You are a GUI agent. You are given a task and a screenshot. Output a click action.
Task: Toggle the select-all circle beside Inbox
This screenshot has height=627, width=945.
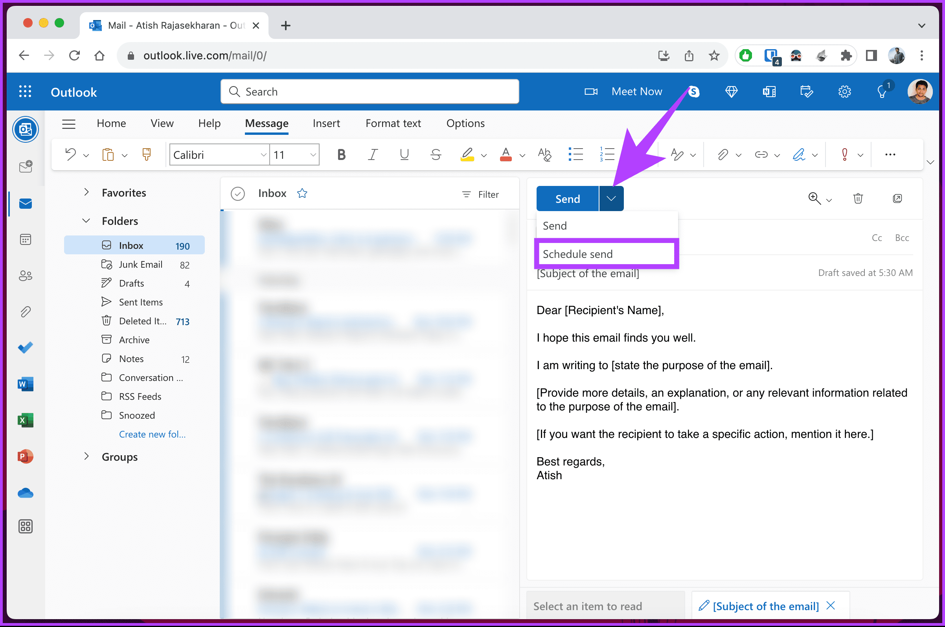pos(237,194)
